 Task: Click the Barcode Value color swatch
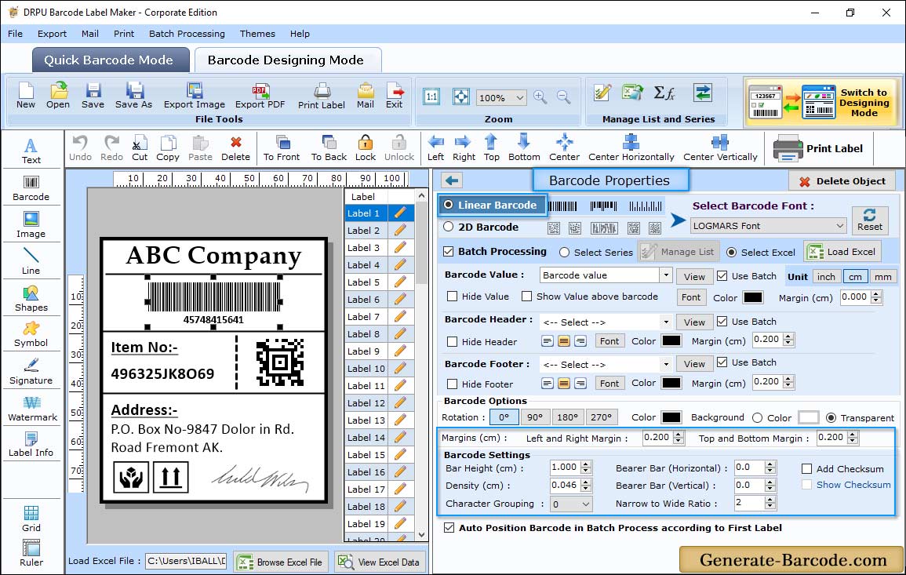click(752, 297)
